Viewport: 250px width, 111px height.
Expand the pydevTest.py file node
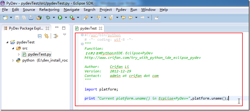(x=19, y=55)
